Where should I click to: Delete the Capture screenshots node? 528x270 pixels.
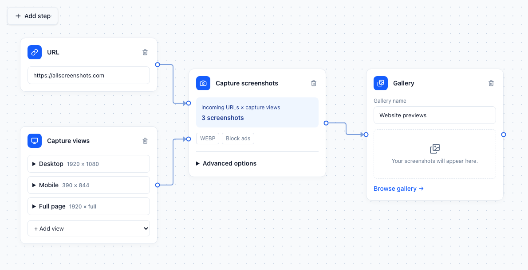tap(314, 83)
